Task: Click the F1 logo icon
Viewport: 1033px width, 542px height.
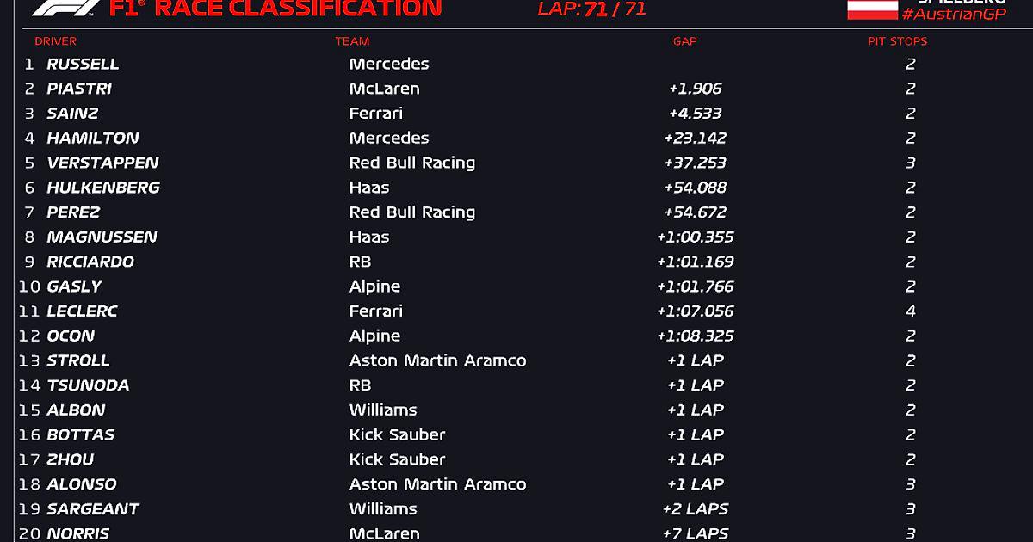Action: [x=64, y=9]
